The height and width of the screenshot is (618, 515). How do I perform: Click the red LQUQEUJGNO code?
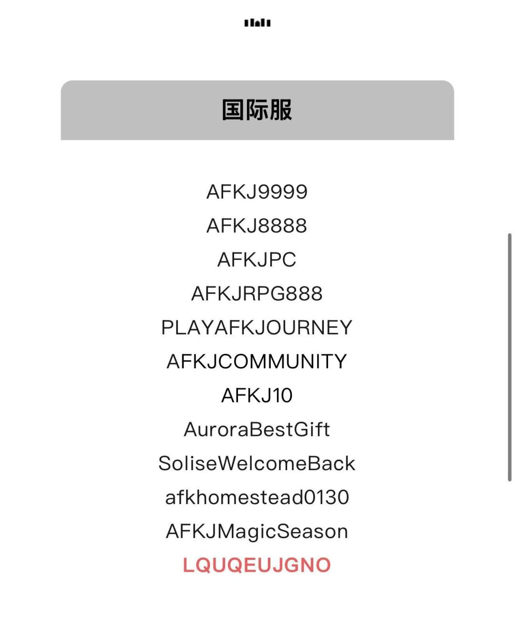click(257, 565)
